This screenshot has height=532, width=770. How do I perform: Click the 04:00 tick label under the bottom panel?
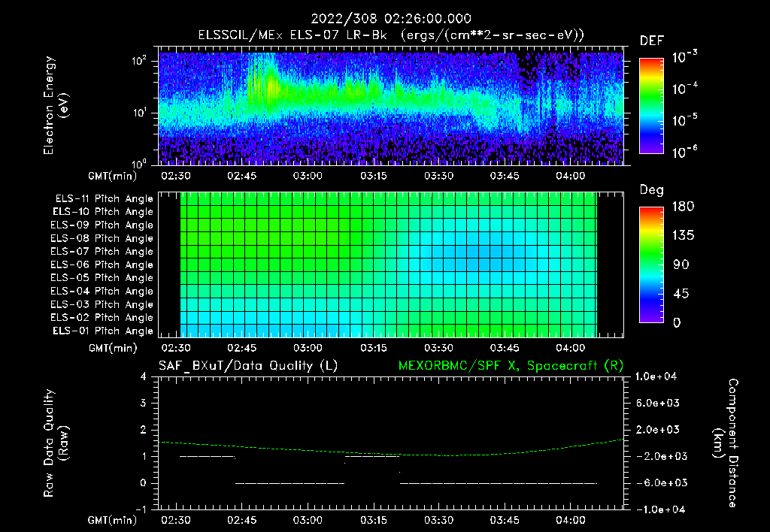(x=570, y=520)
